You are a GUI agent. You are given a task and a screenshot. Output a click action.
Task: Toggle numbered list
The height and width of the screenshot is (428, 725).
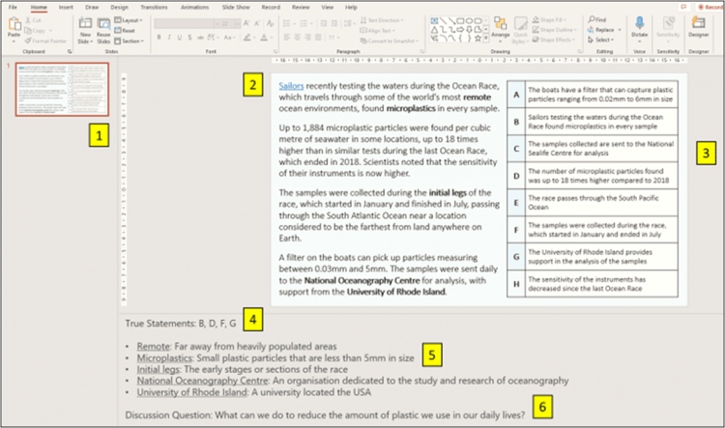[x=305, y=23]
